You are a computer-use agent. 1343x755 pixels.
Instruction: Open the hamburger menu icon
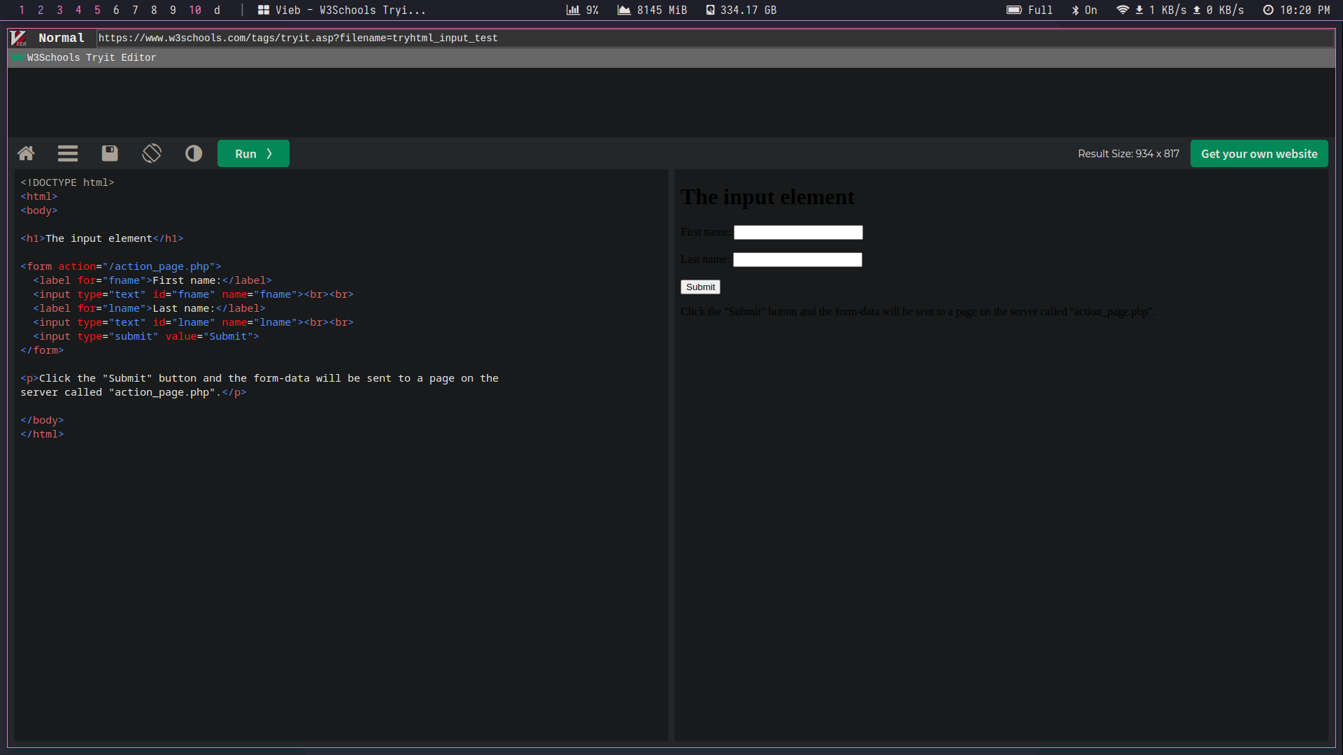pos(68,154)
